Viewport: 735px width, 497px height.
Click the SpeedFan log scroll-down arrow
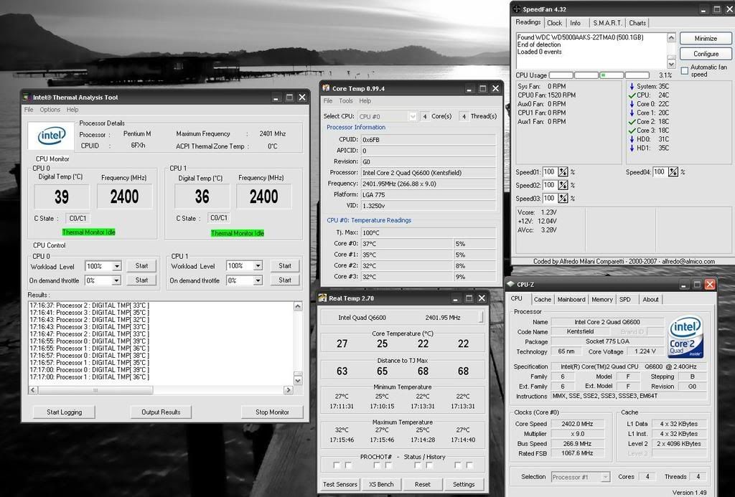coord(671,64)
